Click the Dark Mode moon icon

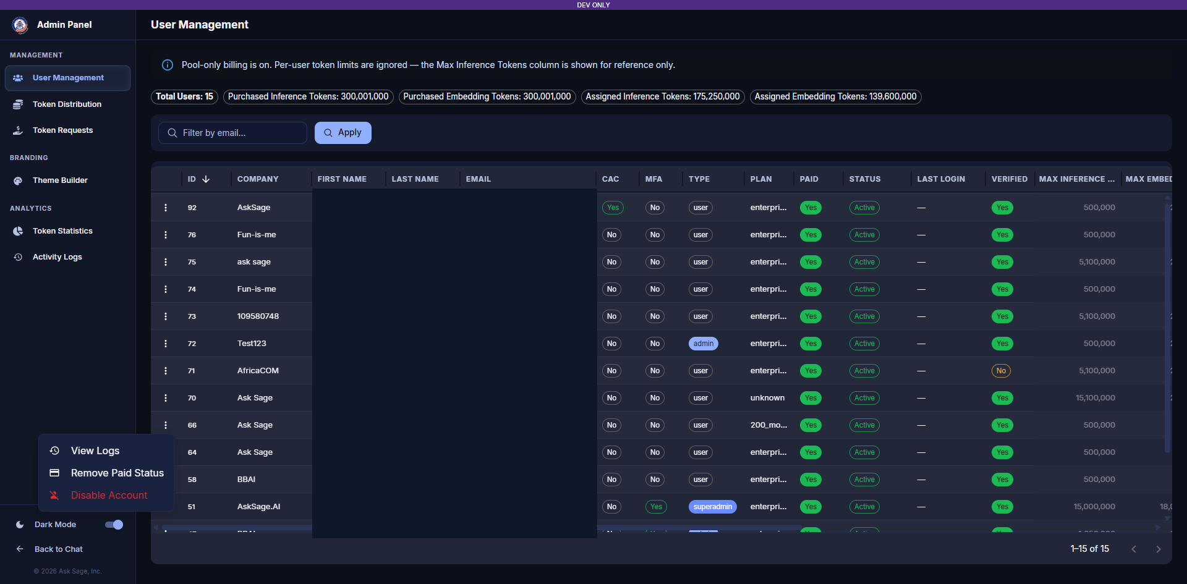(20, 525)
